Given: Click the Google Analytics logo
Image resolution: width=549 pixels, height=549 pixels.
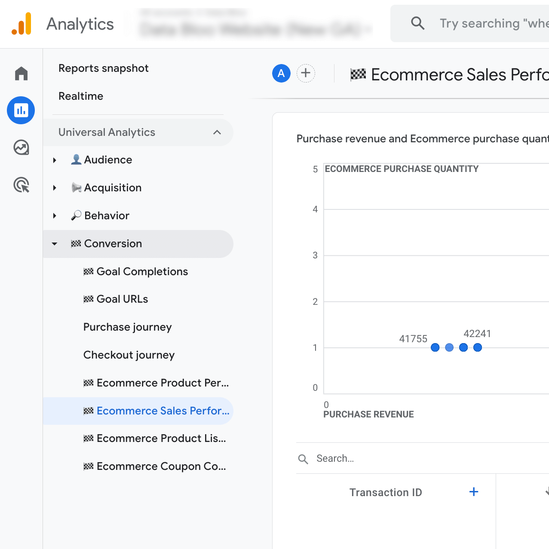Looking at the screenshot, I should 21,24.
